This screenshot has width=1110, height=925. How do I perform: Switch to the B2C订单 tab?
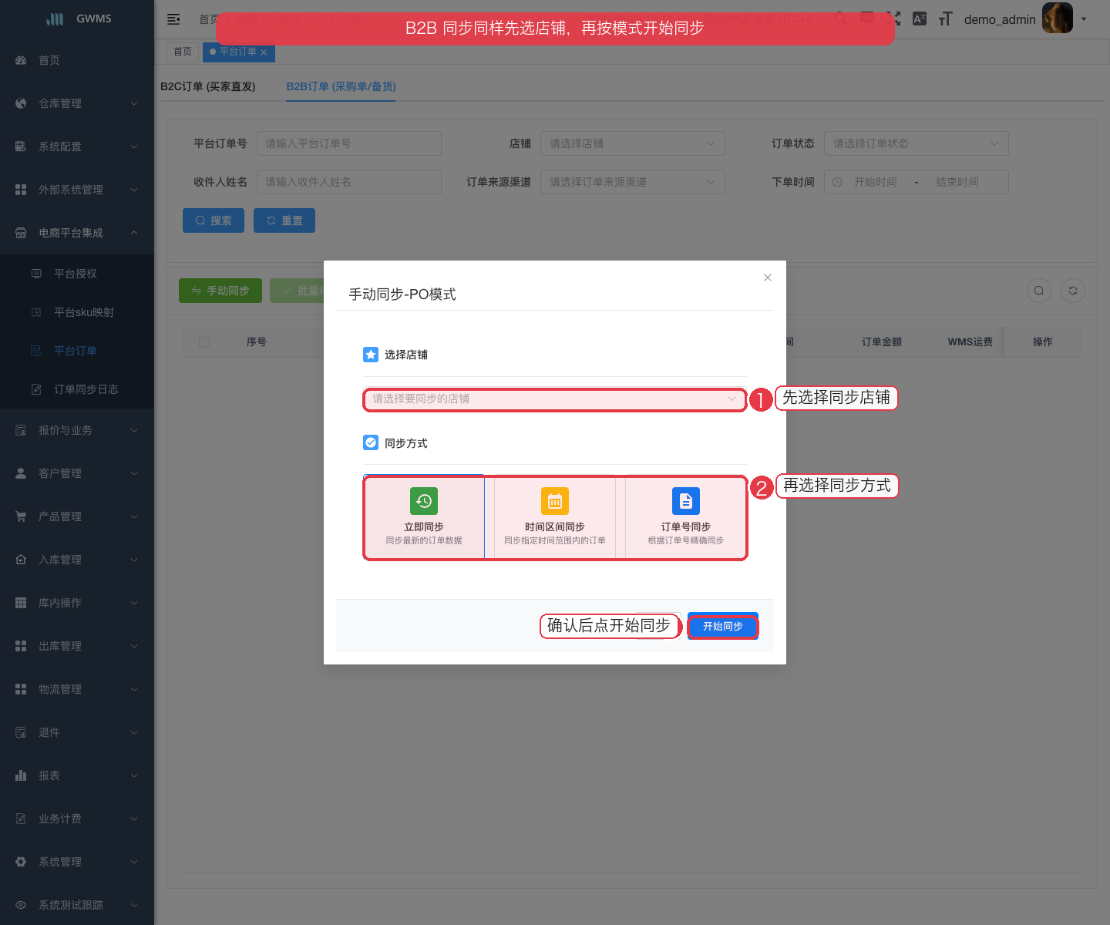(208, 86)
